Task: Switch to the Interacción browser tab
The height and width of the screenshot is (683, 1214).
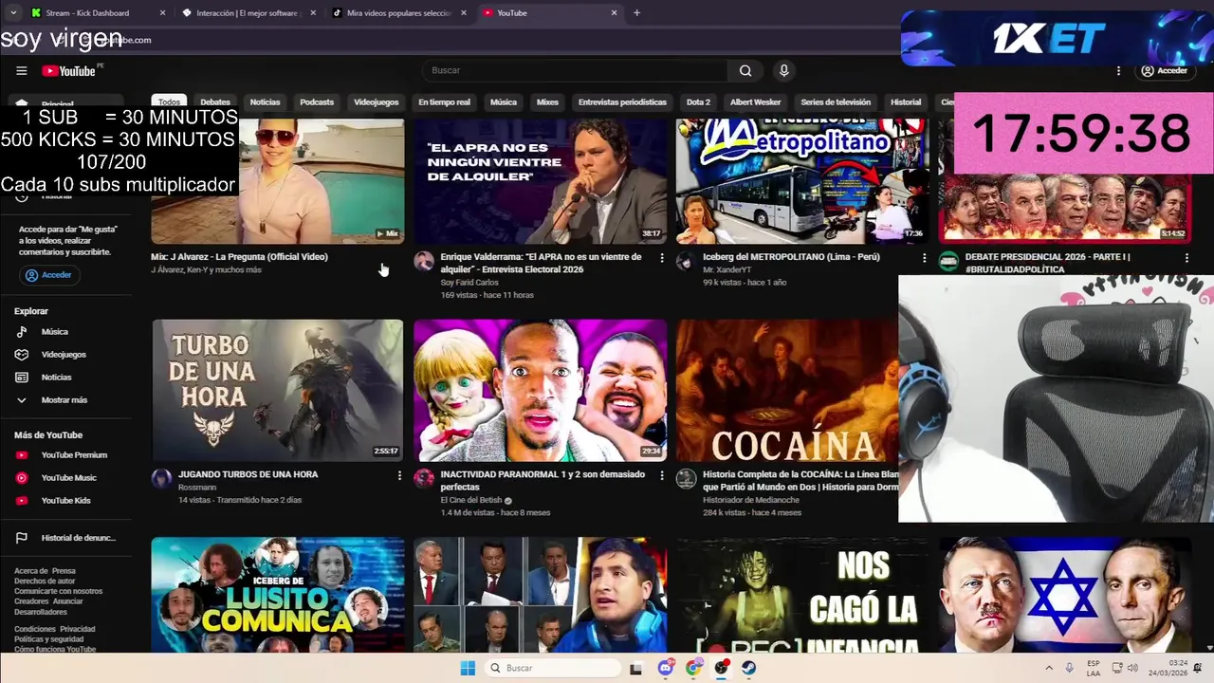Action: tap(248, 13)
